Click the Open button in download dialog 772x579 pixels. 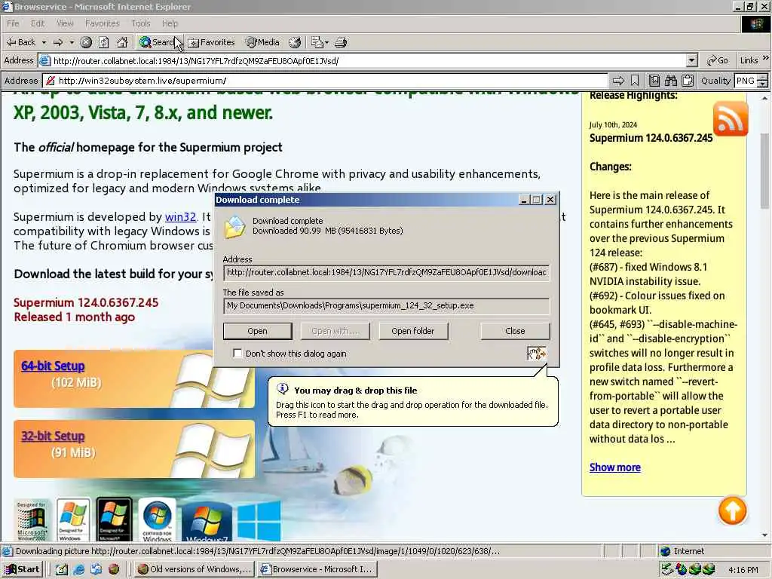pos(258,332)
